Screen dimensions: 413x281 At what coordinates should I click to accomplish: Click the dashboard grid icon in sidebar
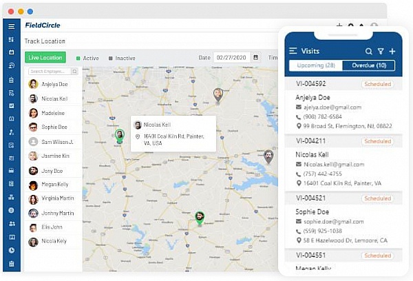[11, 39]
